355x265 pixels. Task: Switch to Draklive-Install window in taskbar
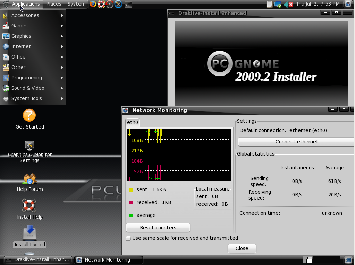click(38, 259)
